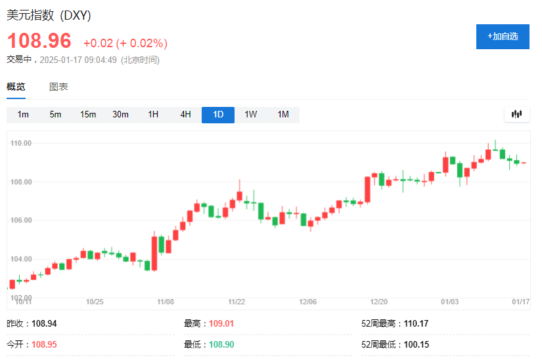The width and height of the screenshot is (542, 364).
Task: Add DXY to watchlist with +加自选
Action: 503,36
